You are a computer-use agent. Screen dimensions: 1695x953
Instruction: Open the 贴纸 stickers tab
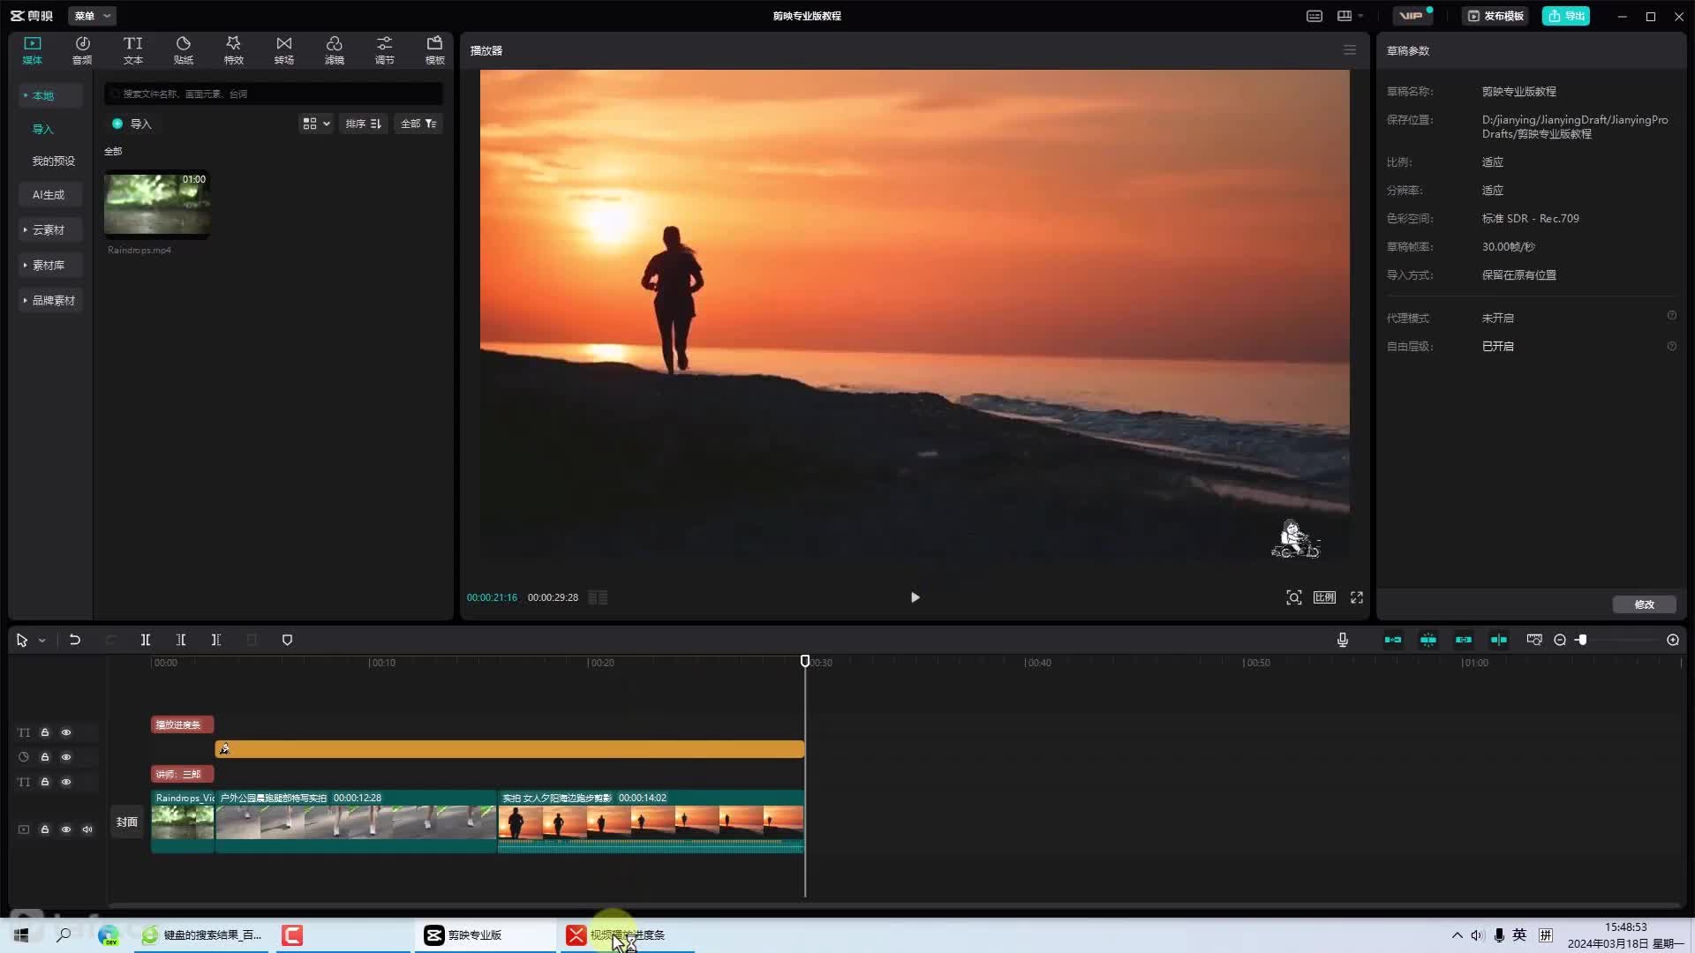click(183, 50)
